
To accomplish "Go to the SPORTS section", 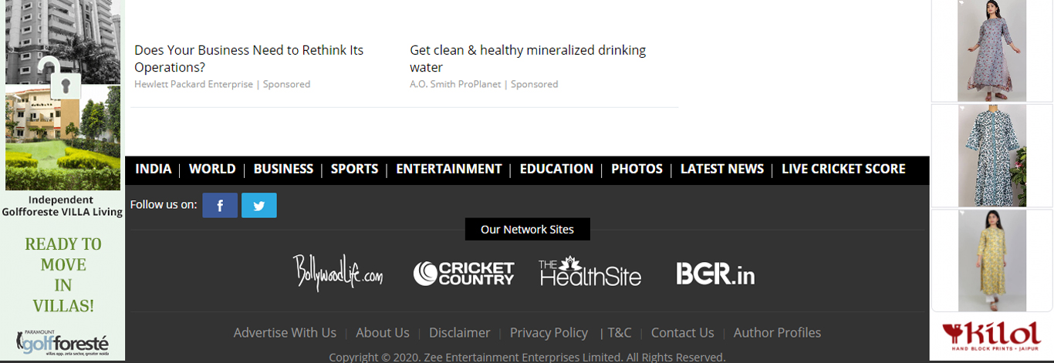I will (x=354, y=169).
